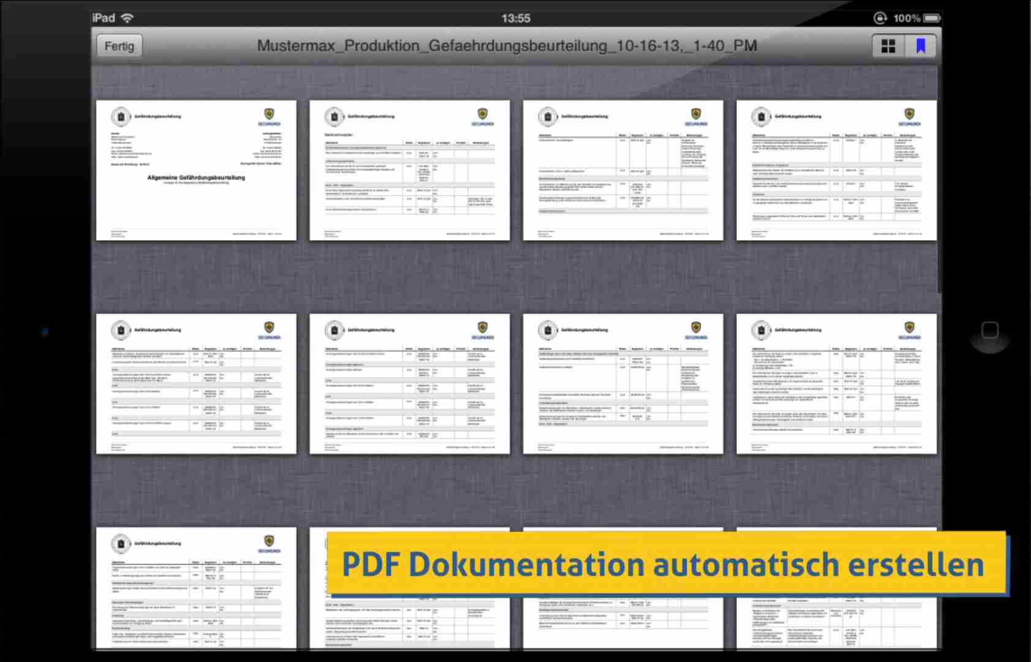Select the last thumbnail in the middle row
Viewport: 1031px width, 662px height.
[x=836, y=384]
